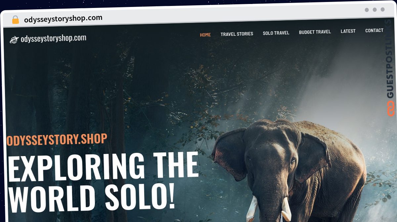Click the orange ODYSSEYSTORY.SHOP heading
This screenshot has height=222, width=397.
point(57,139)
